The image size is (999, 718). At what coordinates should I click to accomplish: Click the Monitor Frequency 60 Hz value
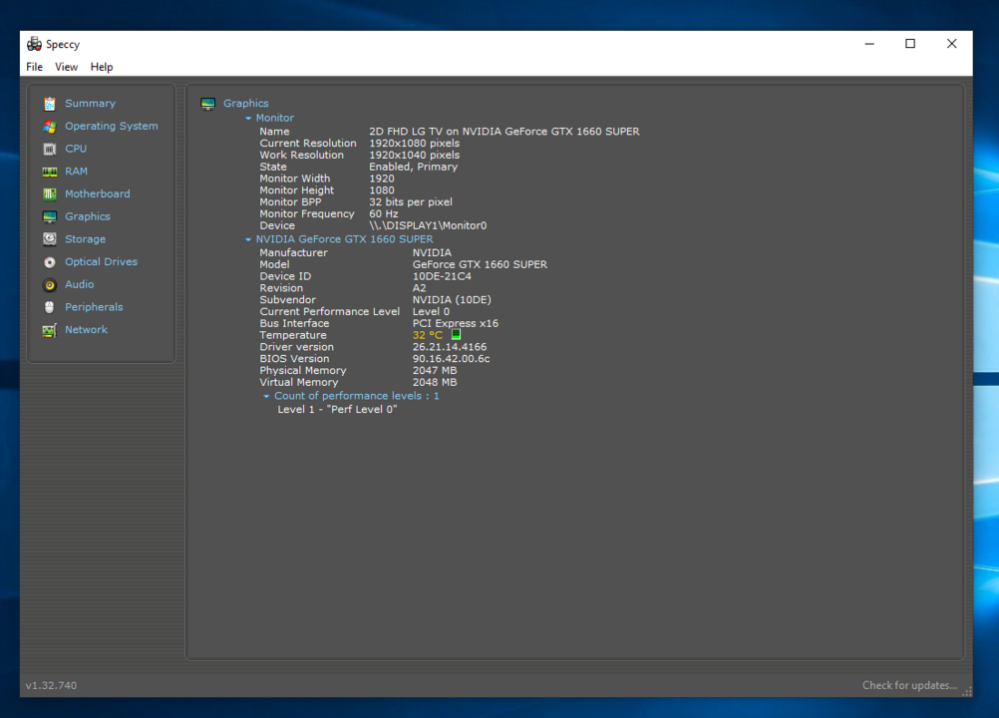(x=384, y=214)
